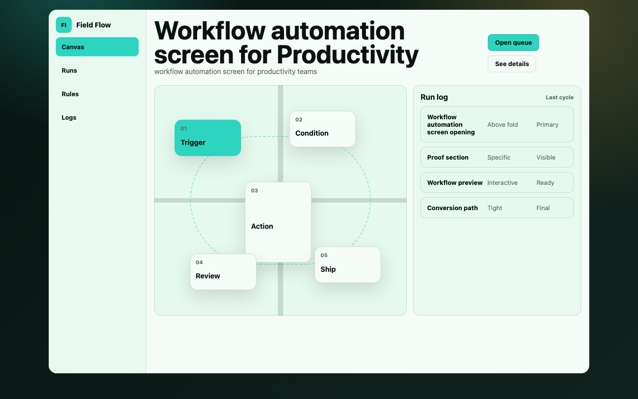Click the Specific cell

(499, 157)
